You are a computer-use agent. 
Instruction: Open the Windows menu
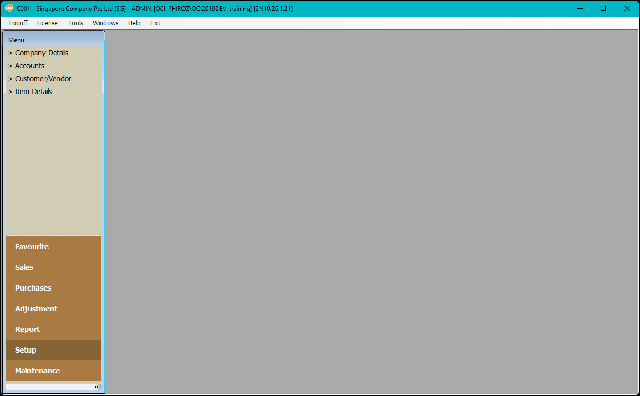[105, 23]
